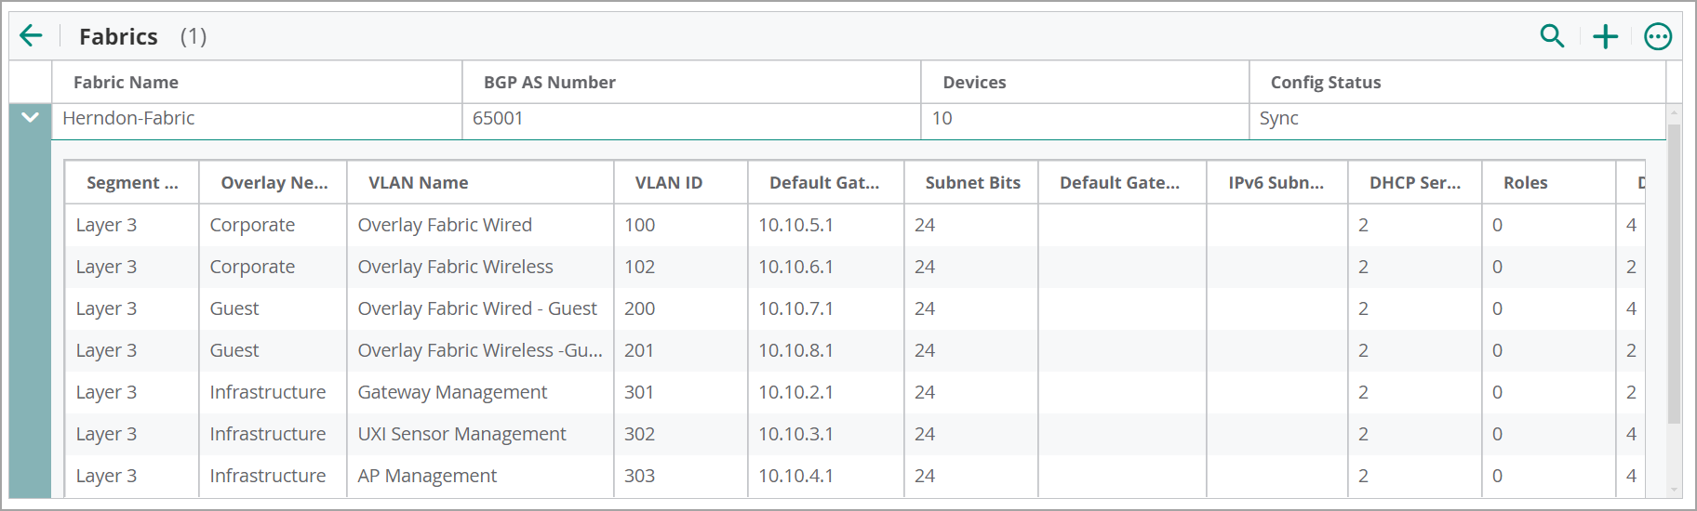
Task: Select the Herndon-Fabric row
Action: (x=858, y=119)
